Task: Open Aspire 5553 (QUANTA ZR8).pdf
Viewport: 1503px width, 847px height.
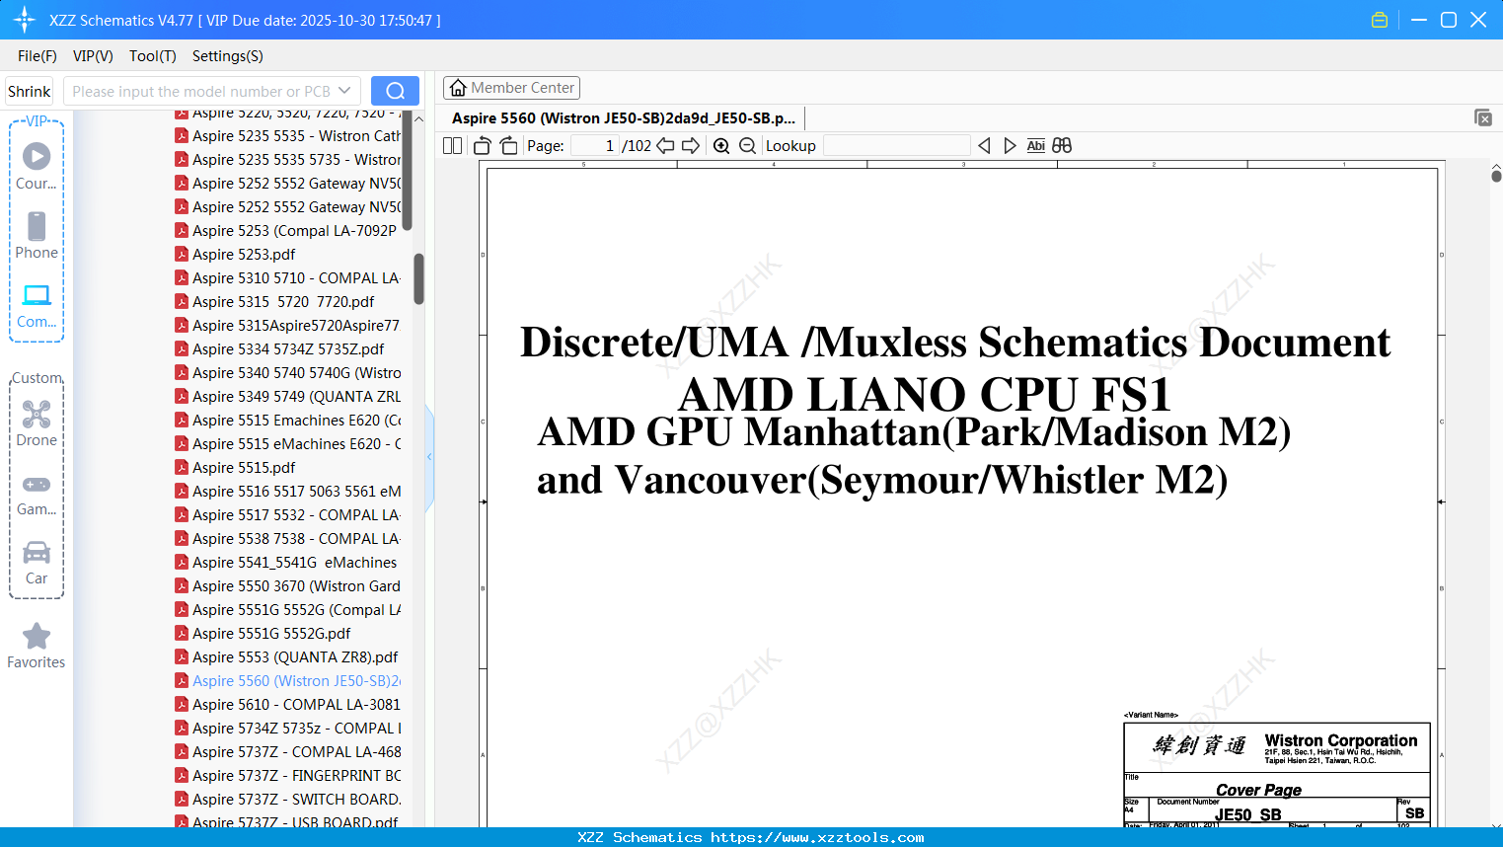Action: [295, 657]
